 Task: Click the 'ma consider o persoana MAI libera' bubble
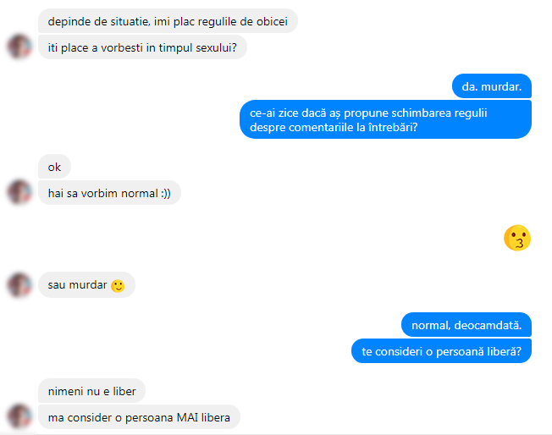click(x=139, y=417)
